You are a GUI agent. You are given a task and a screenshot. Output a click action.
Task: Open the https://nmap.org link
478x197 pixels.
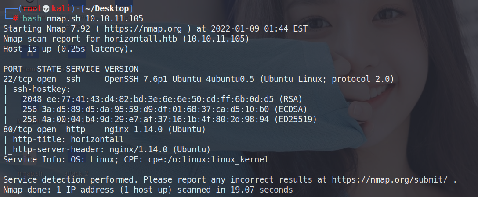tap(143, 29)
